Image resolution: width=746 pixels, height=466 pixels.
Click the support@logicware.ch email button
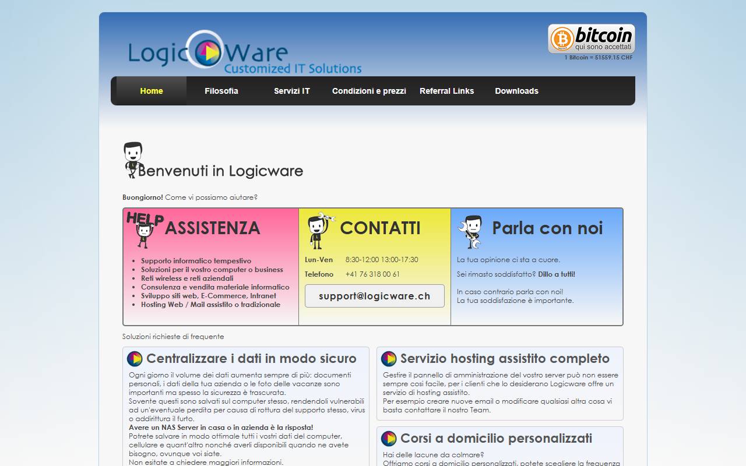click(x=375, y=296)
